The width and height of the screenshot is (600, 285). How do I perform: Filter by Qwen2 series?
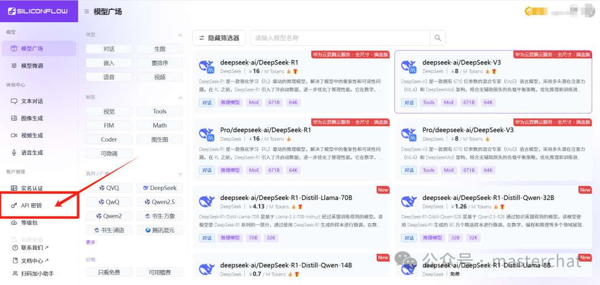click(109, 216)
